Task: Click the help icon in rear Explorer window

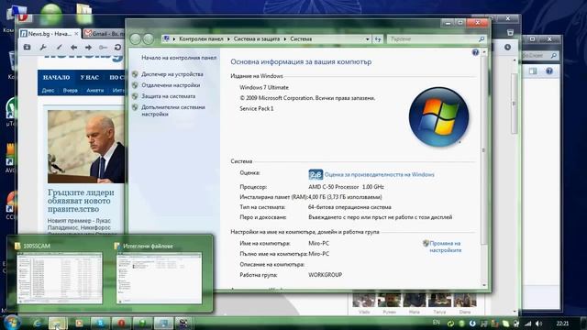Action: pyautogui.click(x=549, y=71)
